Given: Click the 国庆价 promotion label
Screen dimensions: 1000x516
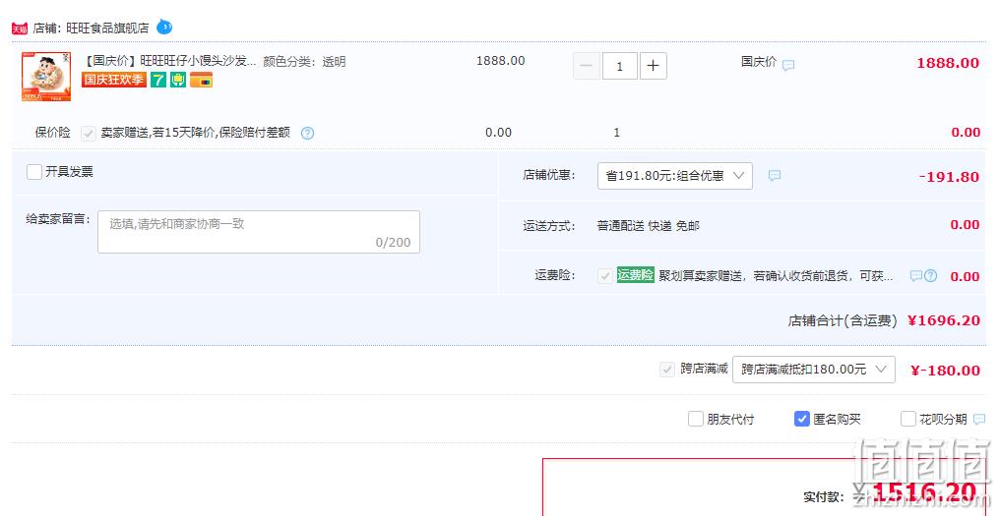Looking at the screenshot, I should coord(758,62).
